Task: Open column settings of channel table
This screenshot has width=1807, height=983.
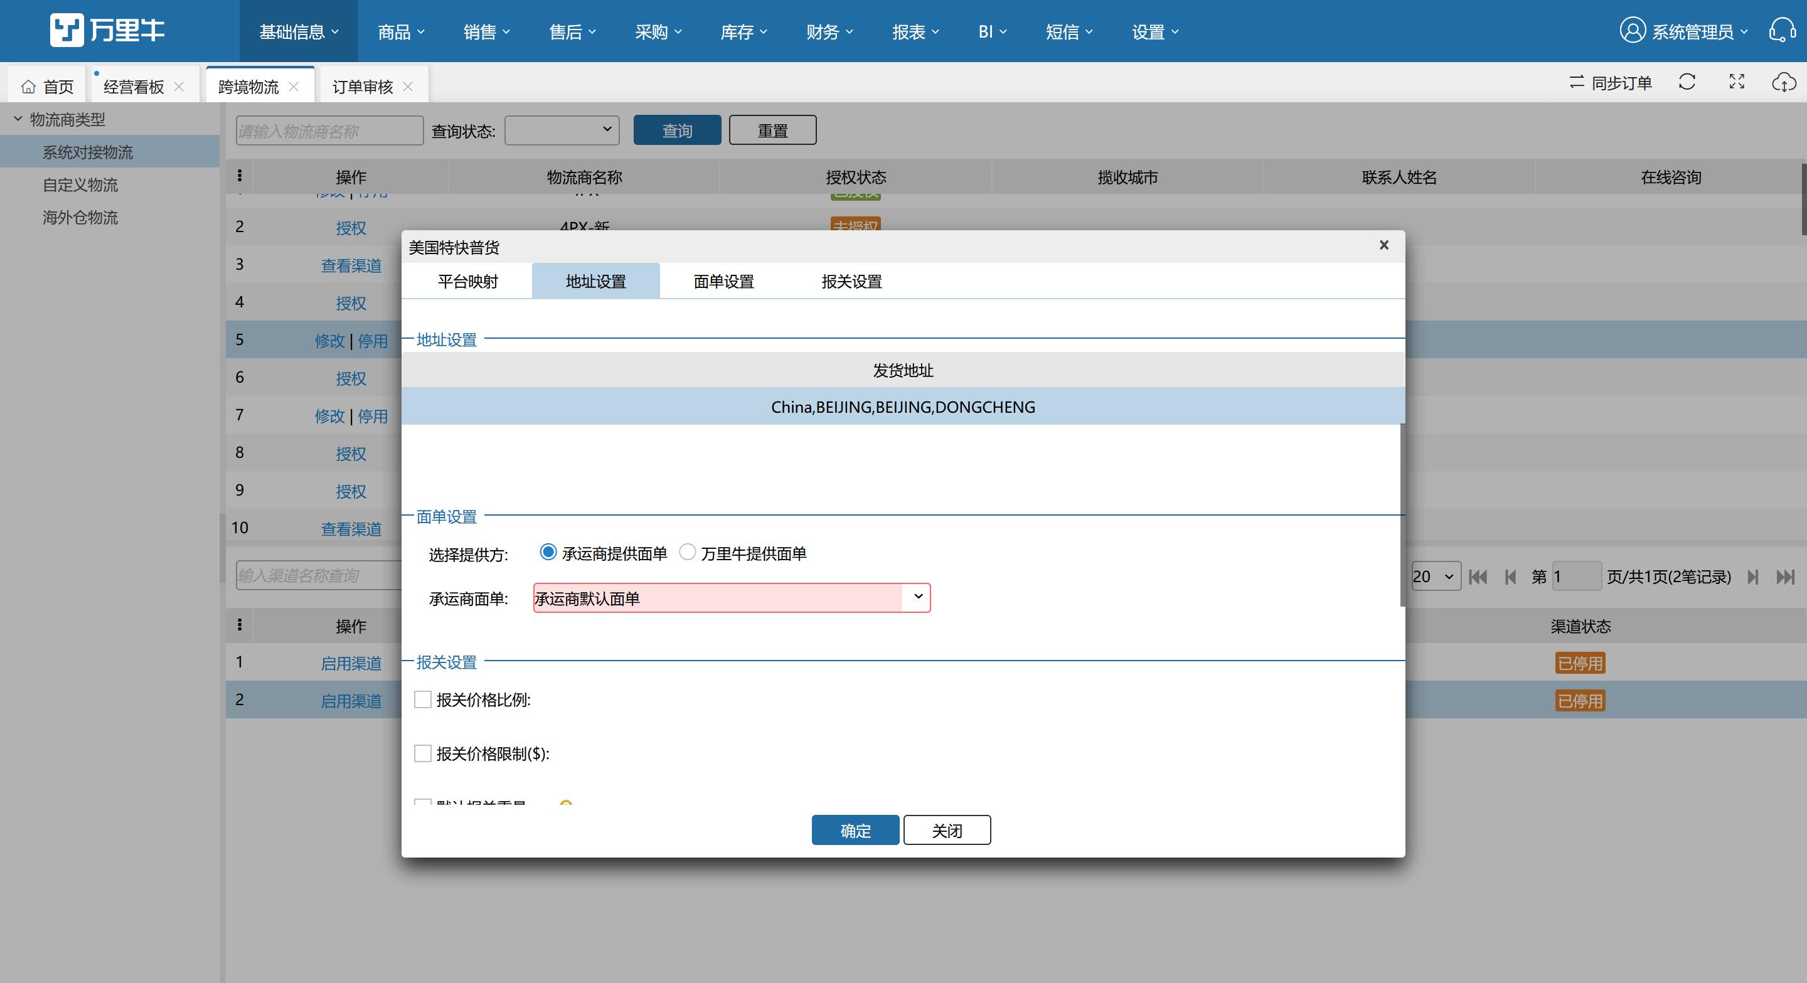Action: [239, 624]
